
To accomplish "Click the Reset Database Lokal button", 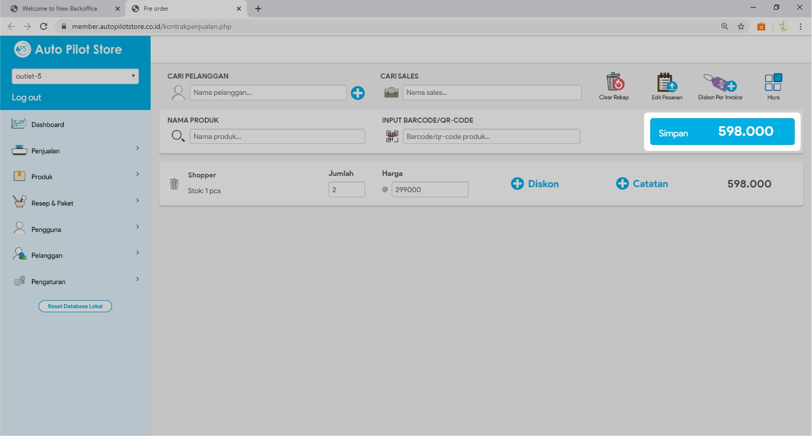I will 75,306.
